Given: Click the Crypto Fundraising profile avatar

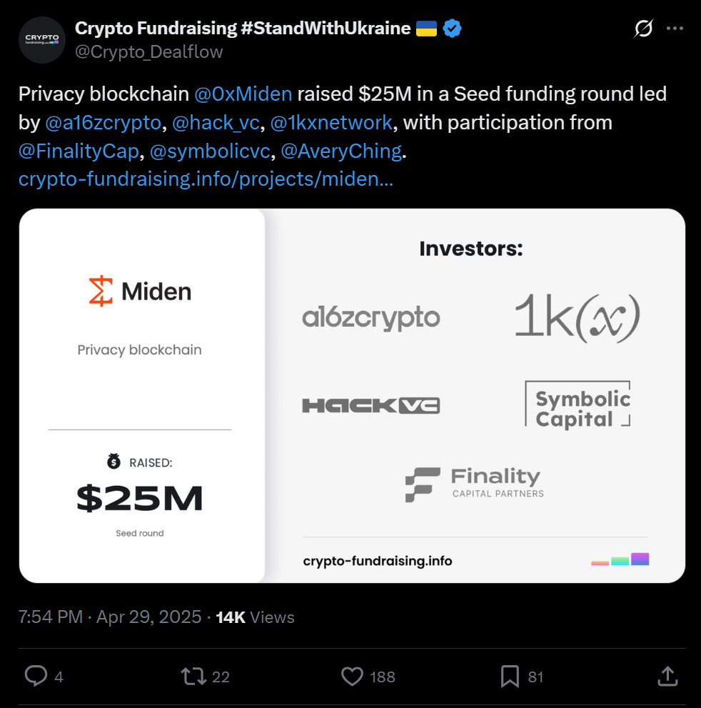Looking at the screenshot, I should pyautogui.click(x=41, y=40).
